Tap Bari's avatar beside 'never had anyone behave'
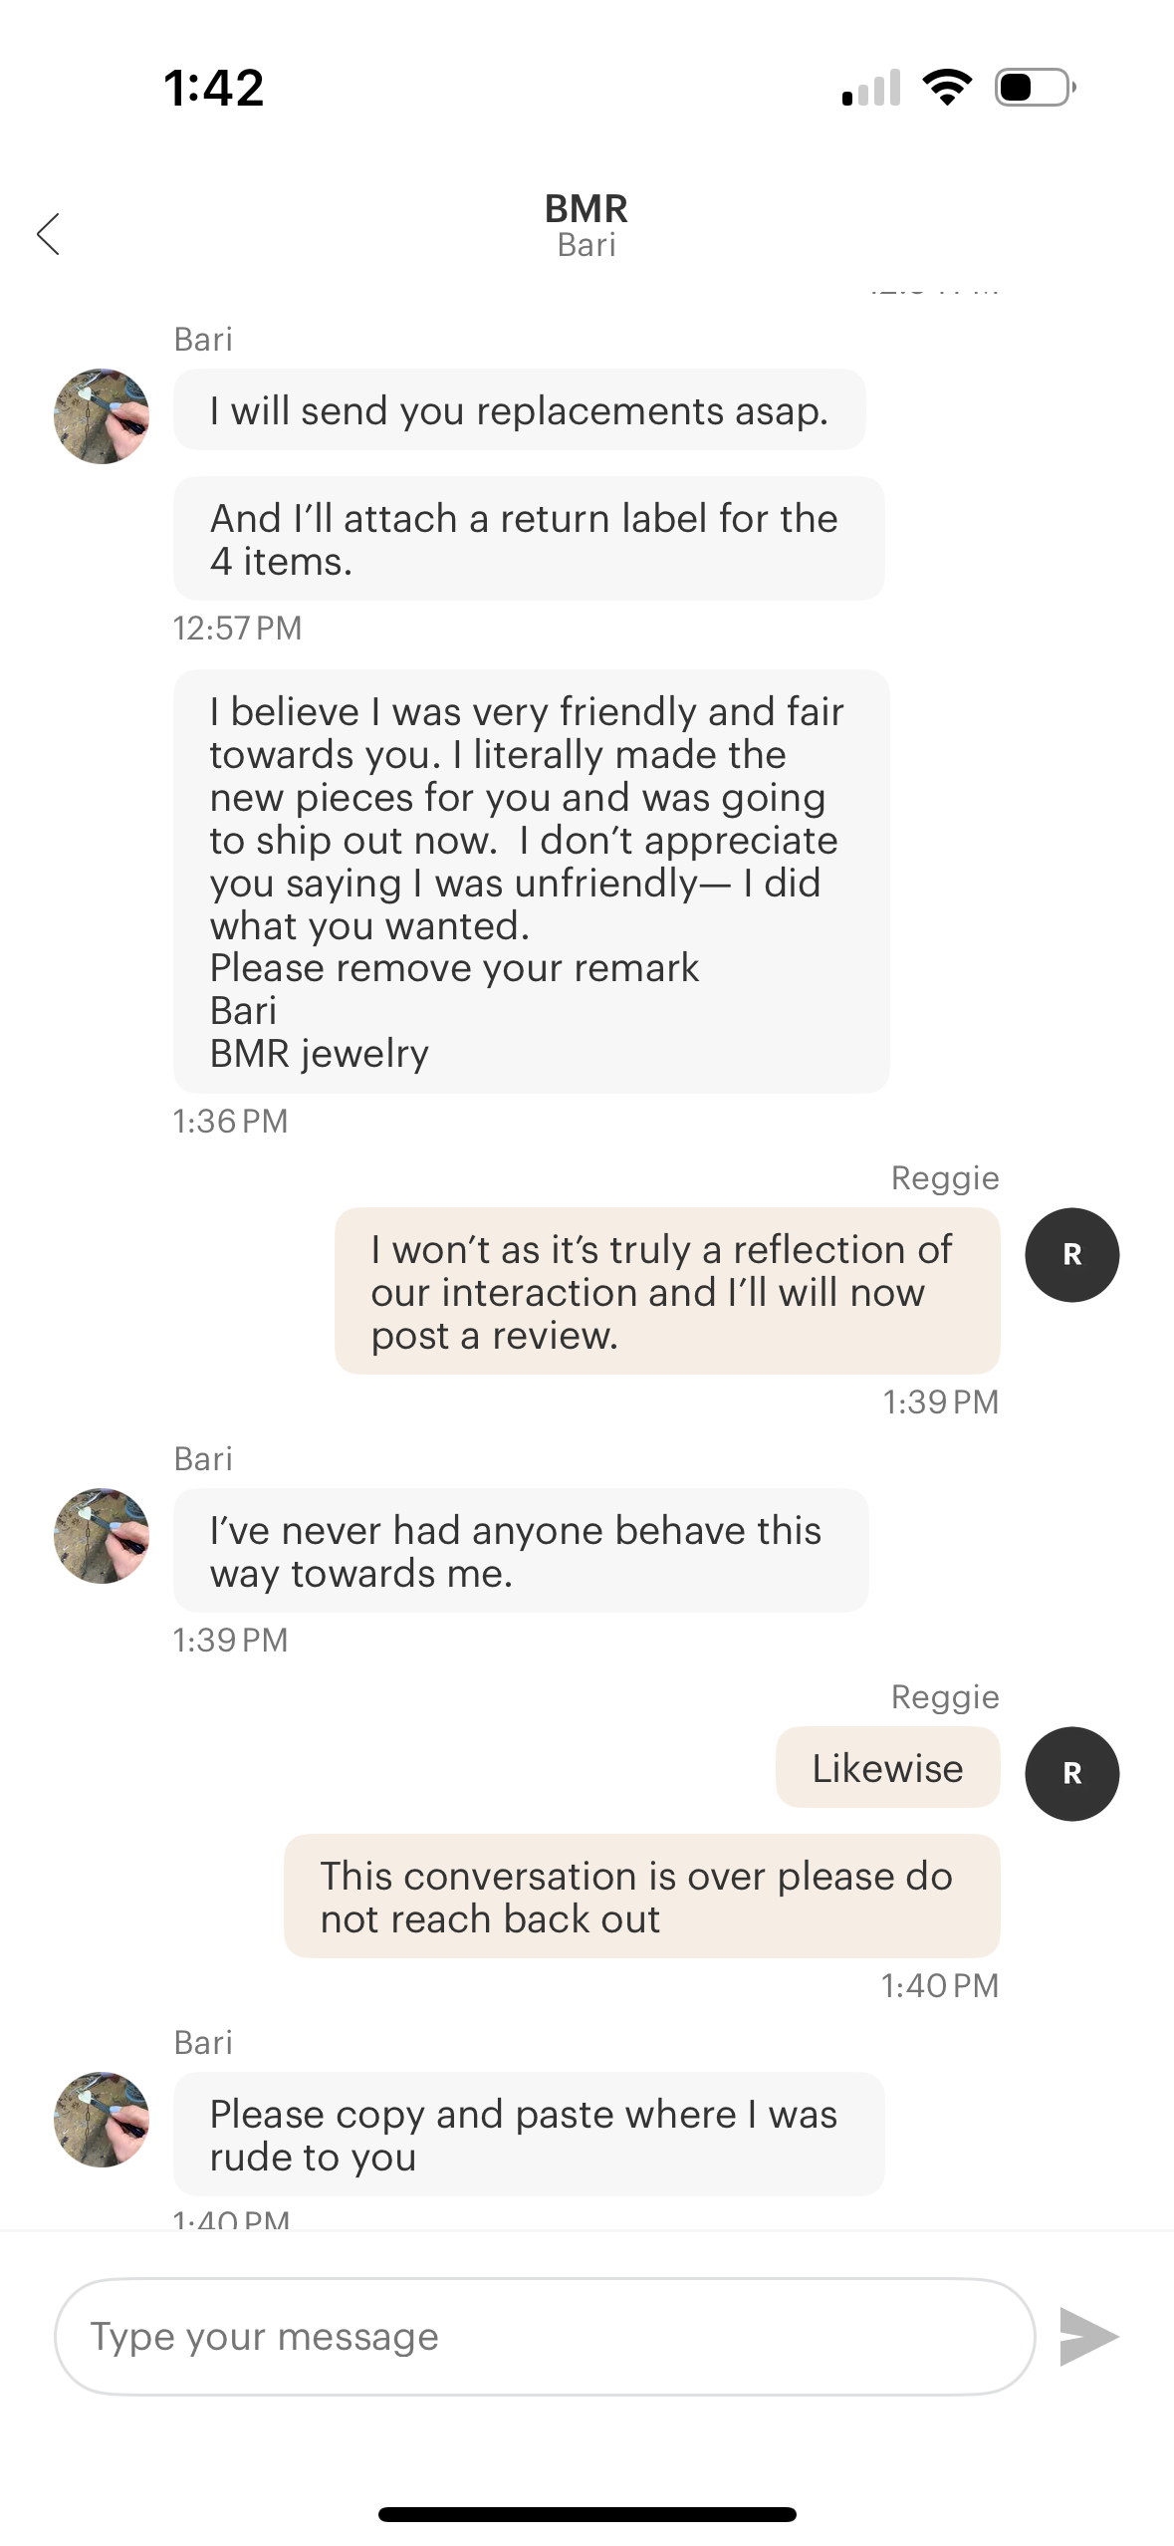 click(102, 1535)
